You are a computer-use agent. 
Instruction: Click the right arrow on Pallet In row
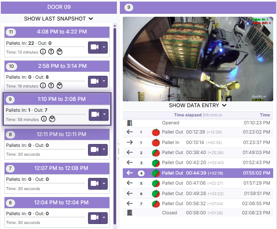click(x=129, y=142)
